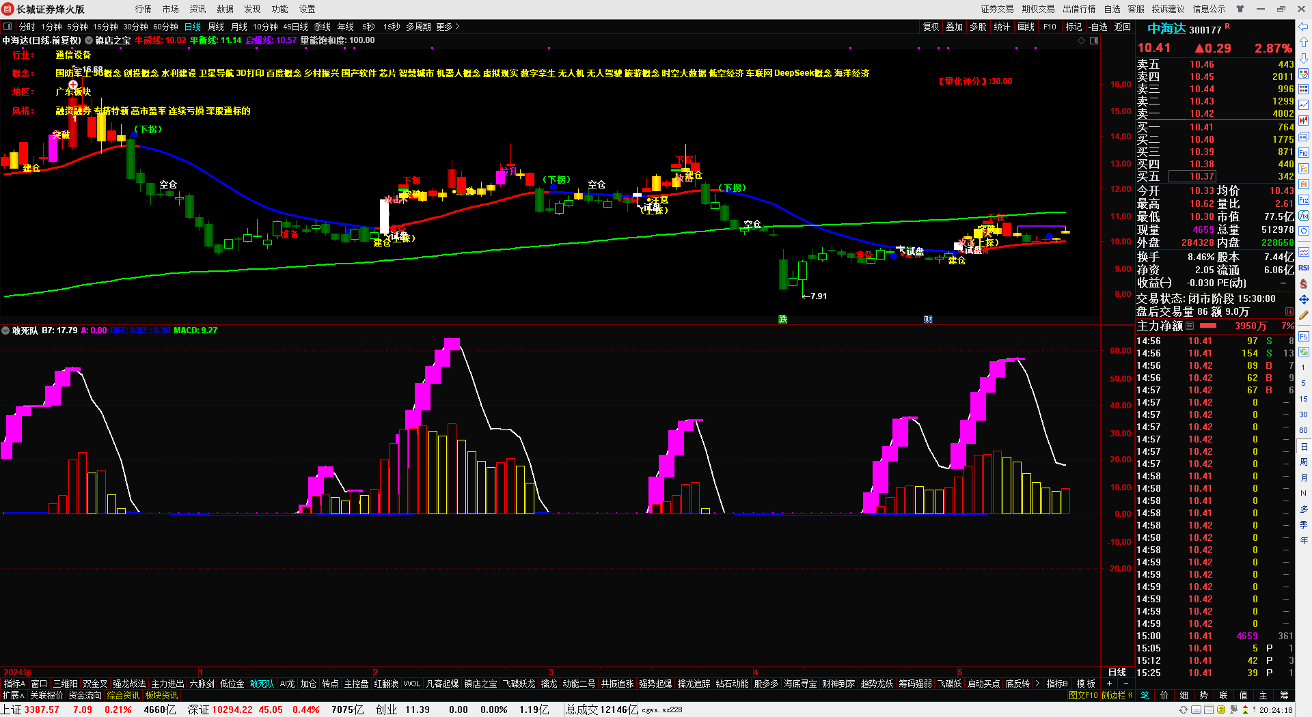Viewport: 1312px width, 717px height.
Task: Toggle the 统计 statistics option
Action: click(1002, 27)
